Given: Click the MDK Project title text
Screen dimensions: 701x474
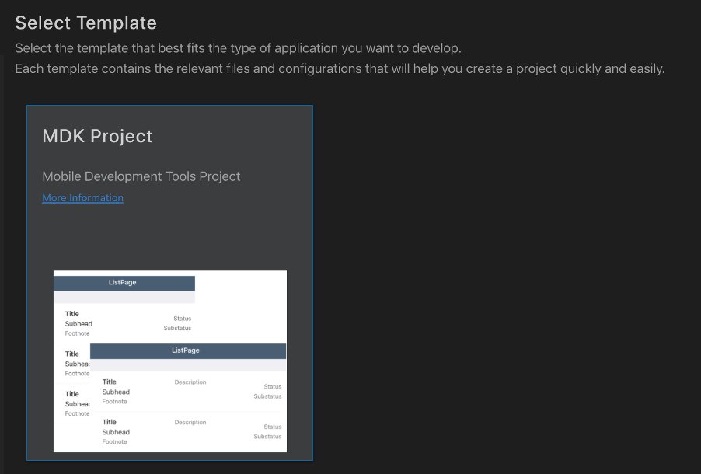Looking at the screenshot, I should (97, 136).
